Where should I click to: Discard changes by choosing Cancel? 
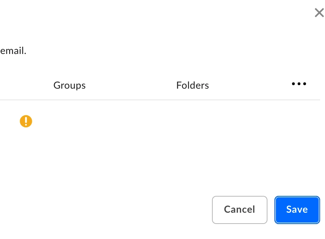click(240, 210)
